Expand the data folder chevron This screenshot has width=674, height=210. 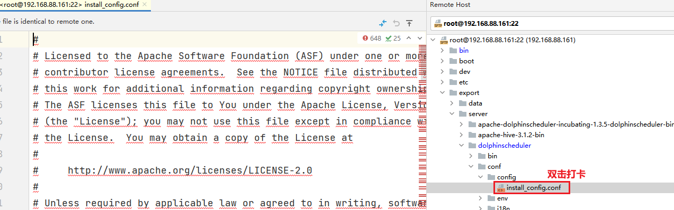(452, 103)
